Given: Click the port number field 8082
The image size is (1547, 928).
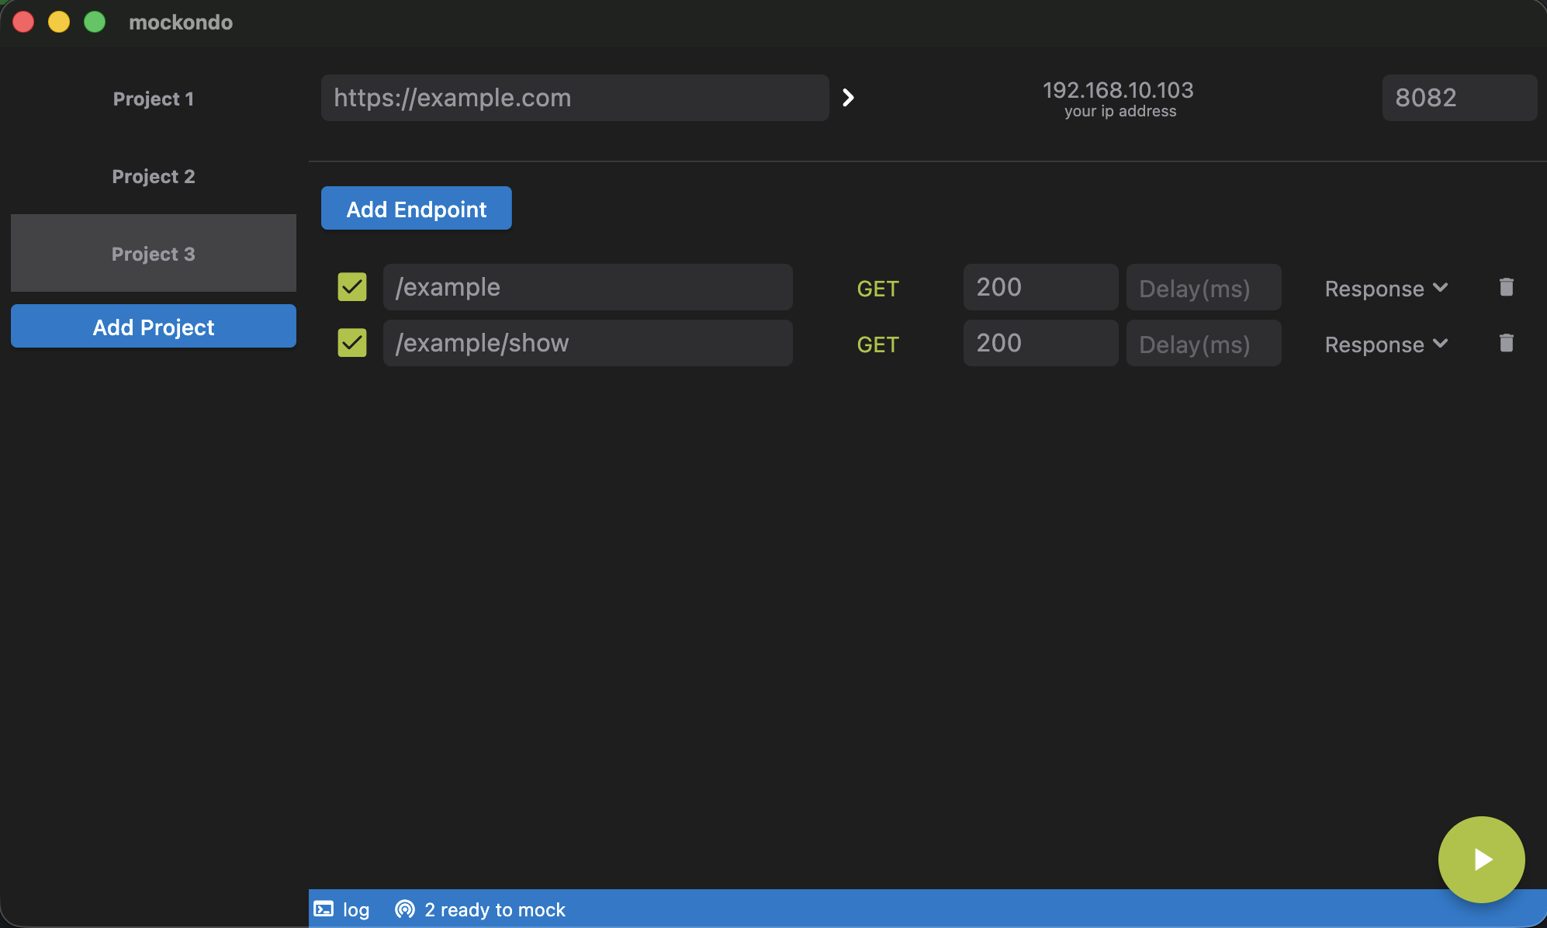Looking at the screenshot, I should tap(1459, 98).
